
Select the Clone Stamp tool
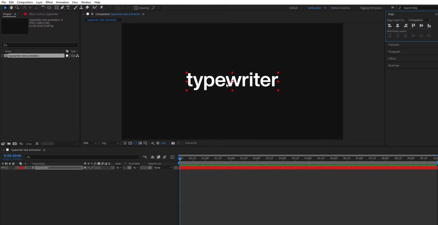tap(81, 8)
